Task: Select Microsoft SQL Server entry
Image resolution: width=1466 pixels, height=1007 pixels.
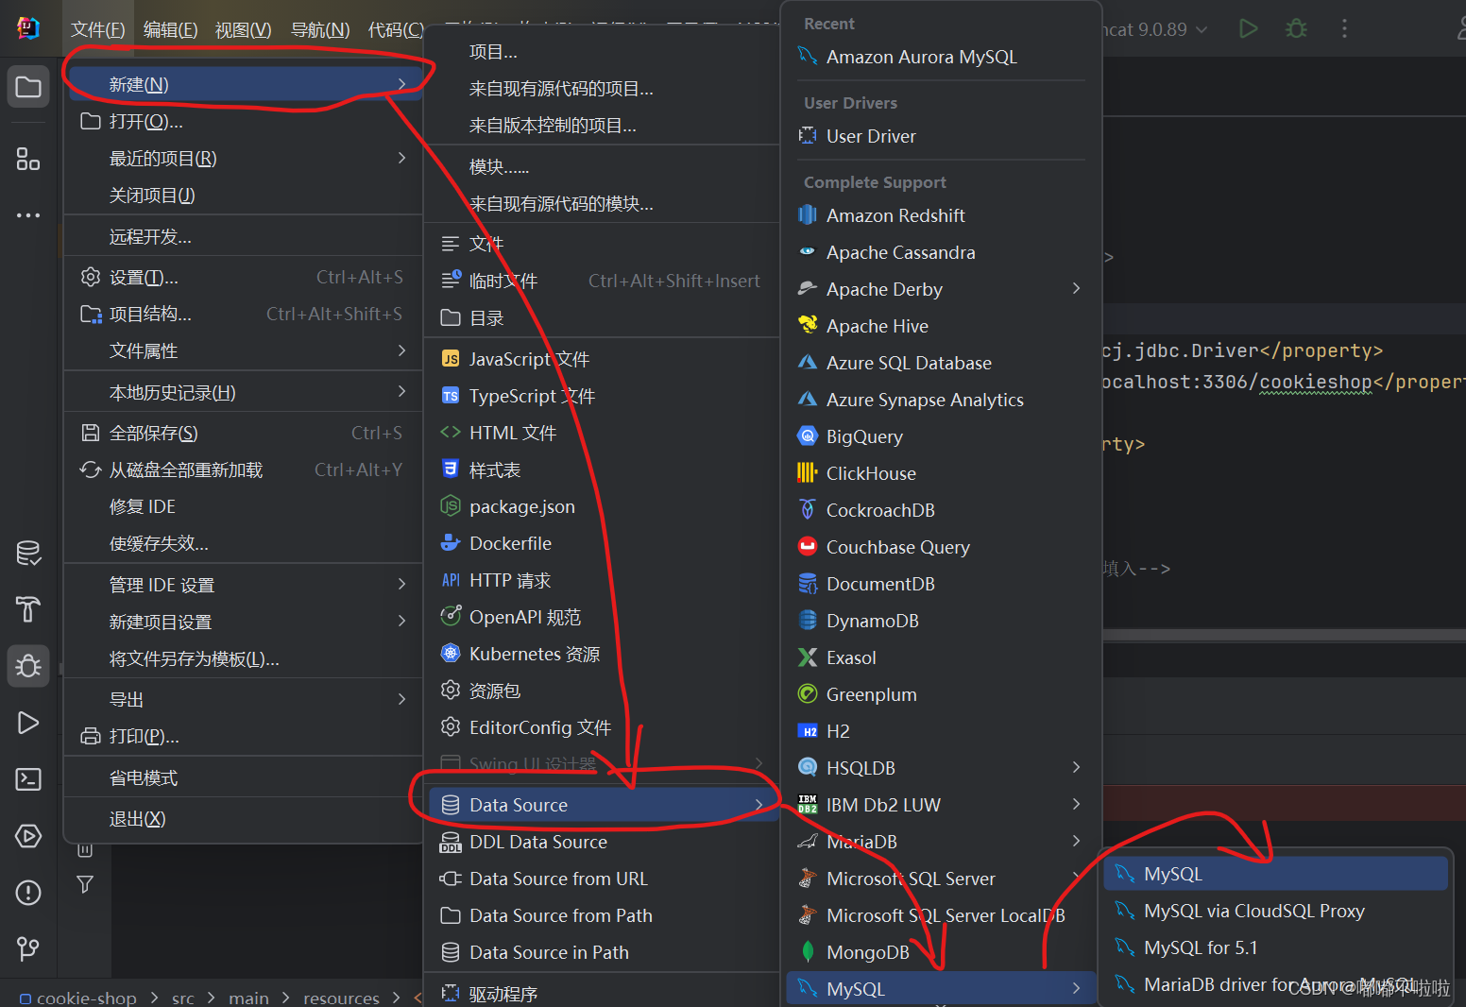Action: 941,879
